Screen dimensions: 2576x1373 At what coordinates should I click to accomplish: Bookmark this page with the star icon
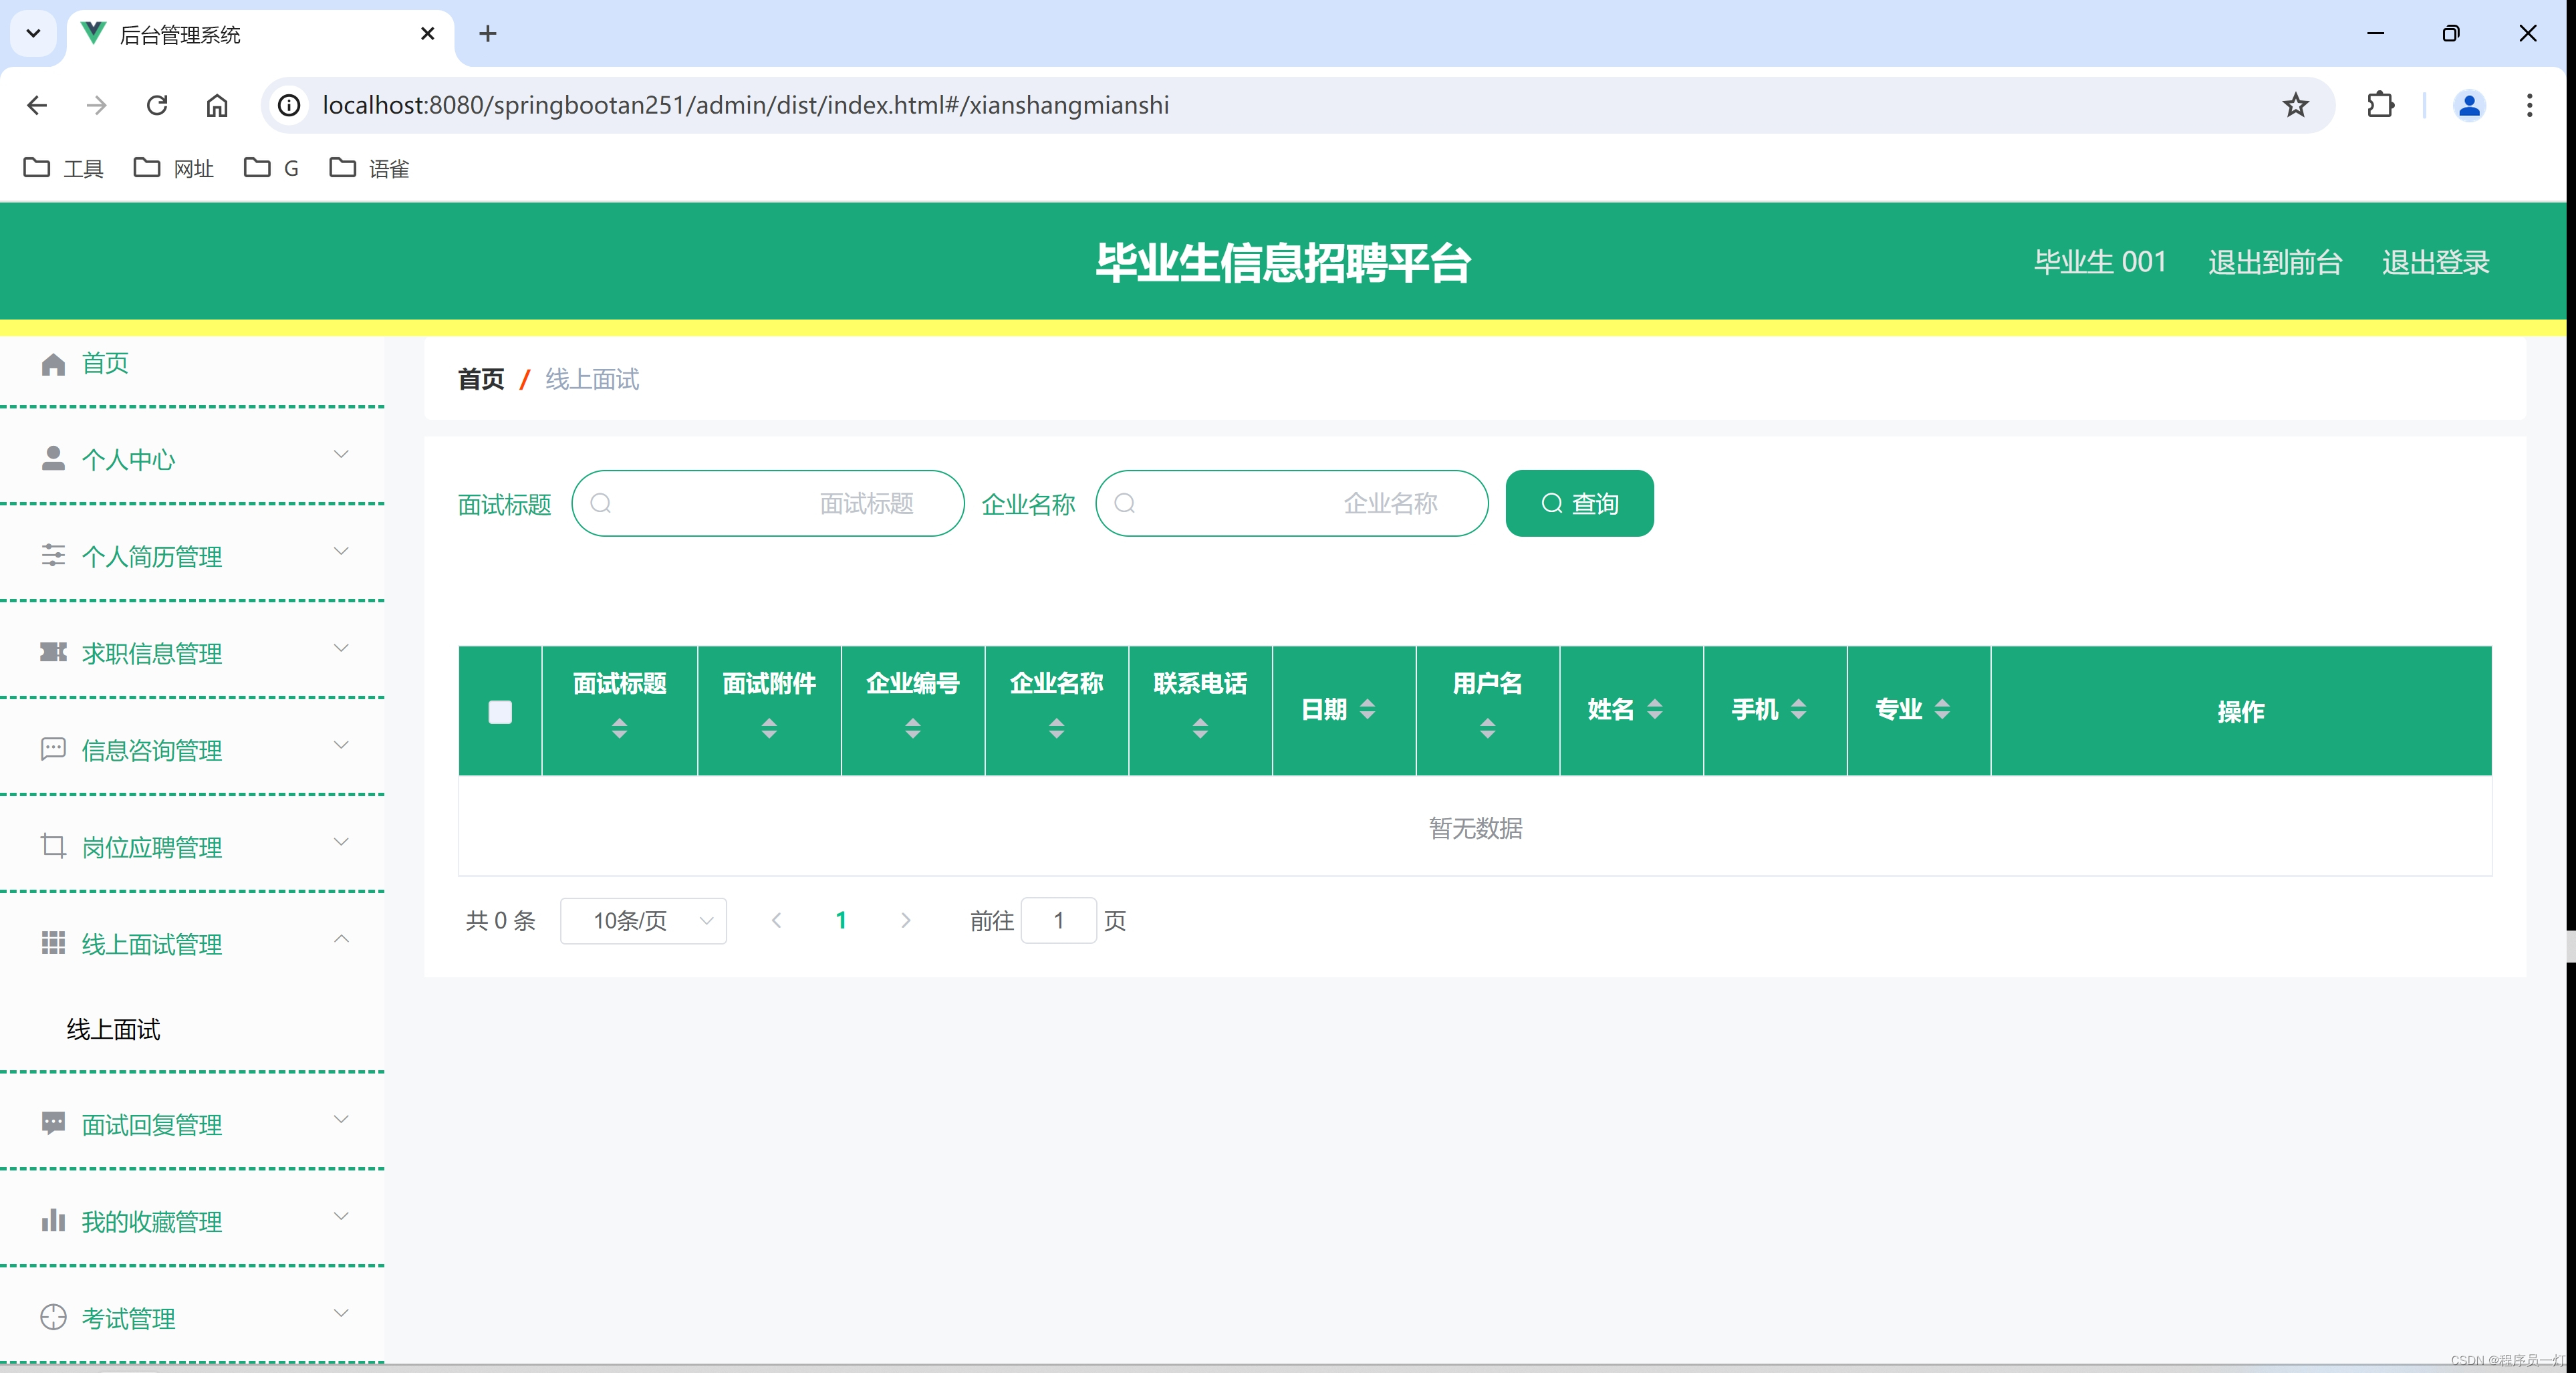click(x=2296, y=105)
